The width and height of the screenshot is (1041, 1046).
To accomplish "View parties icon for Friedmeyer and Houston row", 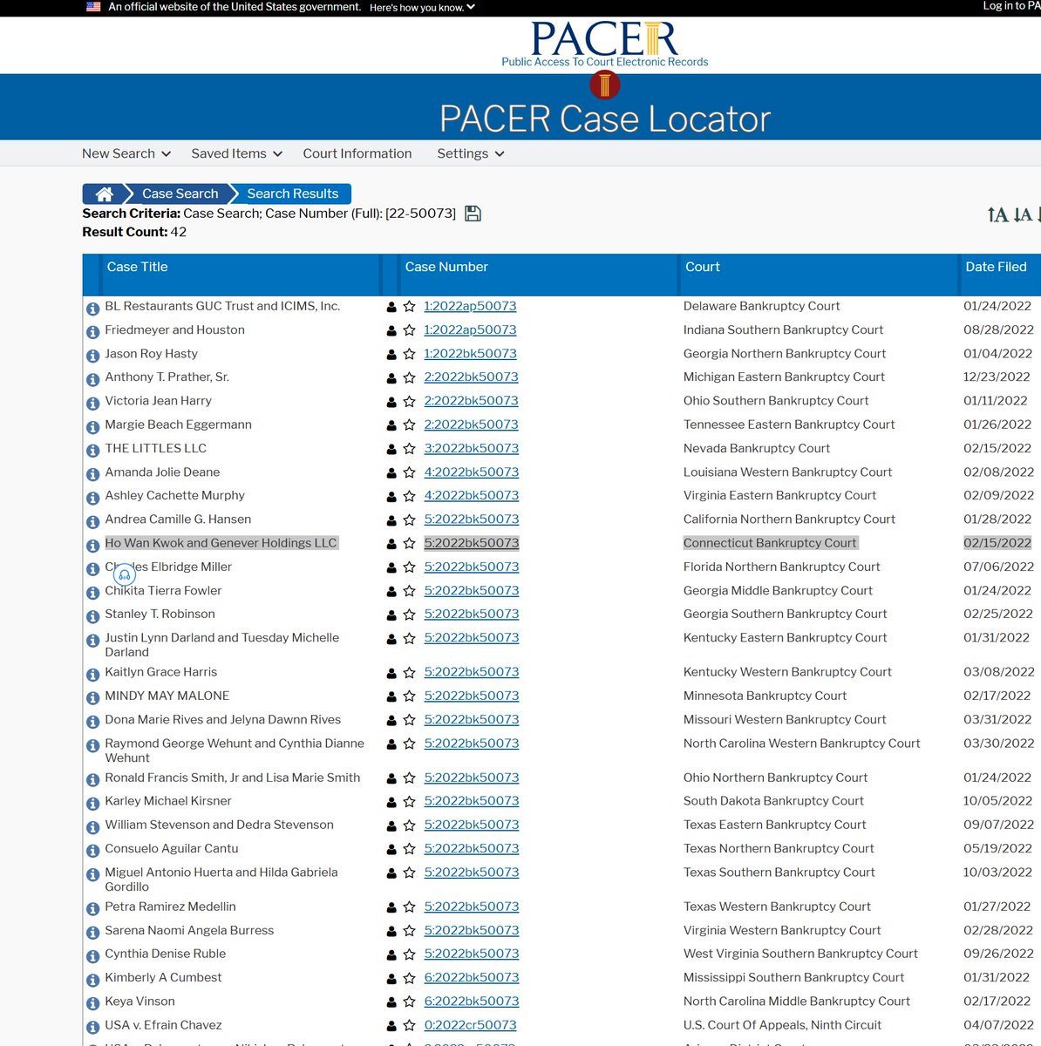I will click(391, 331).
